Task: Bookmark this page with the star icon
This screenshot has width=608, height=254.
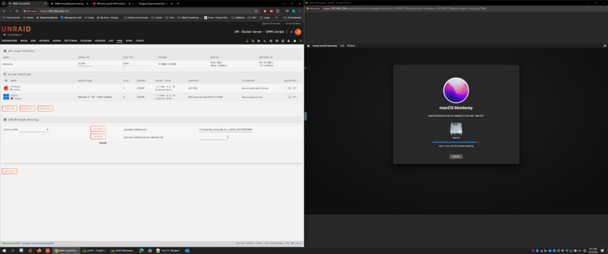Action: [x=257, y=12]
